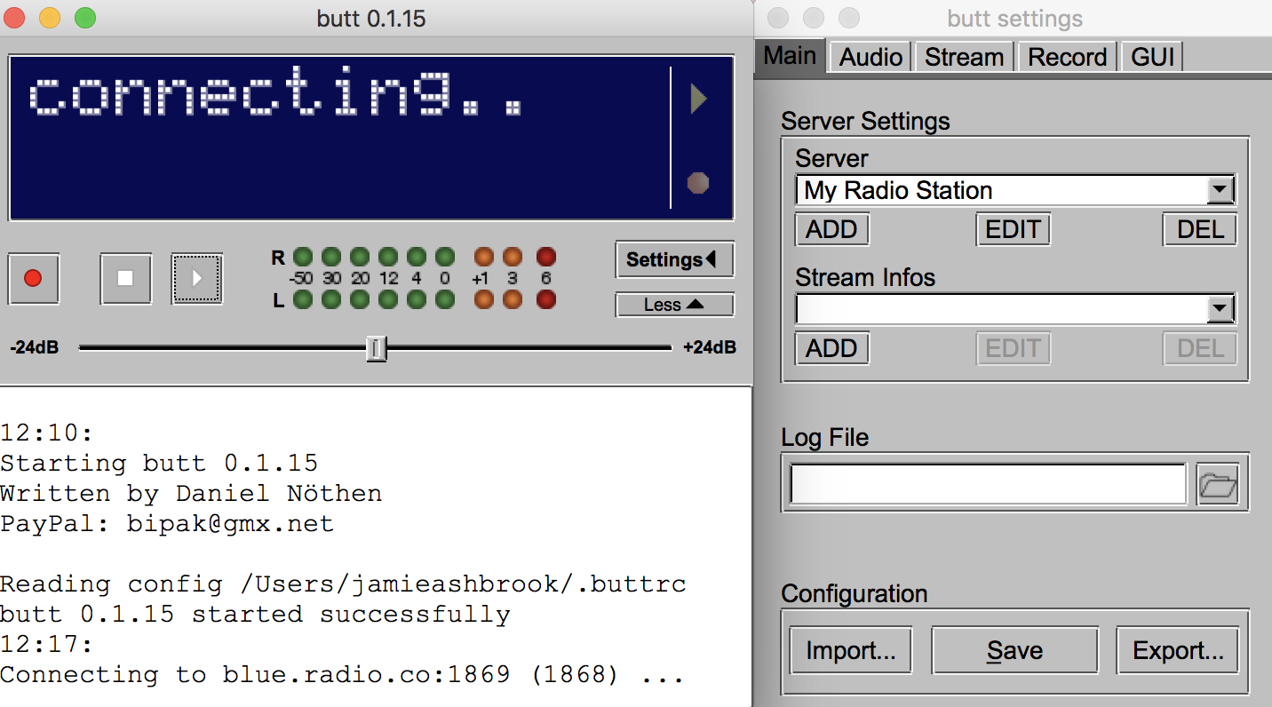Click the 'Written by Daniel Nöthen' log line
Screen dimensions: 1272x707
[191, 494]
